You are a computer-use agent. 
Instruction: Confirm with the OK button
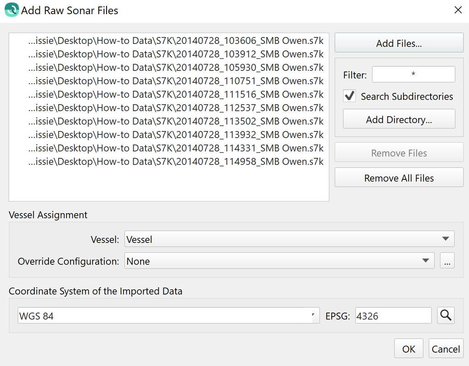tap(409, 349)
